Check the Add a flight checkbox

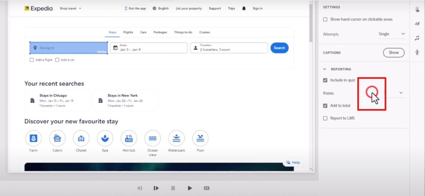click(x=32, y=60)
